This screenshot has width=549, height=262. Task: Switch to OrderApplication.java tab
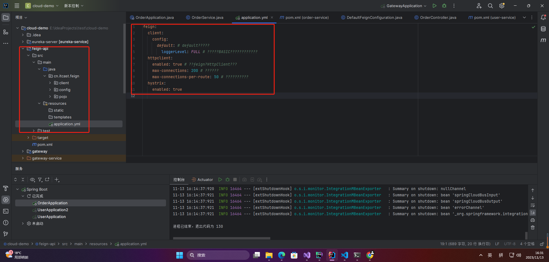tap(152, 17)
